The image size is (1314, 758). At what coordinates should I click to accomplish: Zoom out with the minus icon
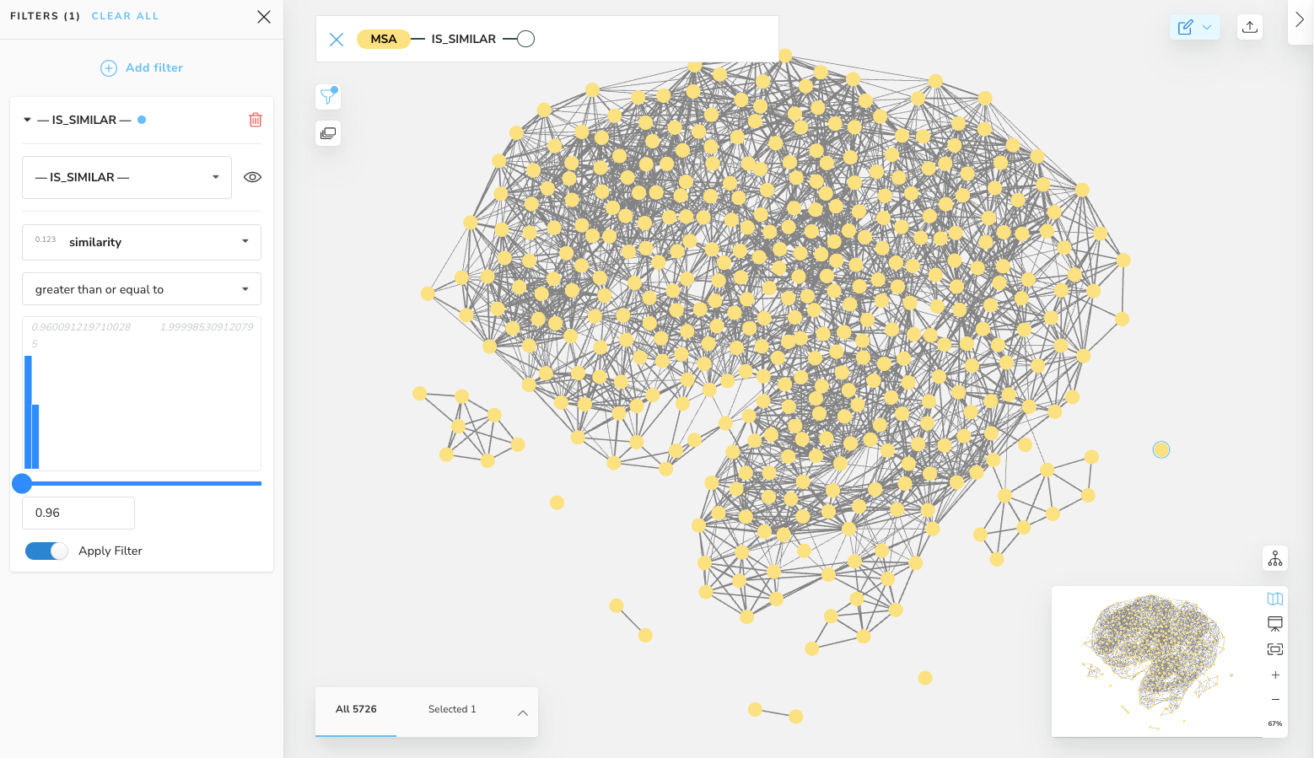point(1275,699)
